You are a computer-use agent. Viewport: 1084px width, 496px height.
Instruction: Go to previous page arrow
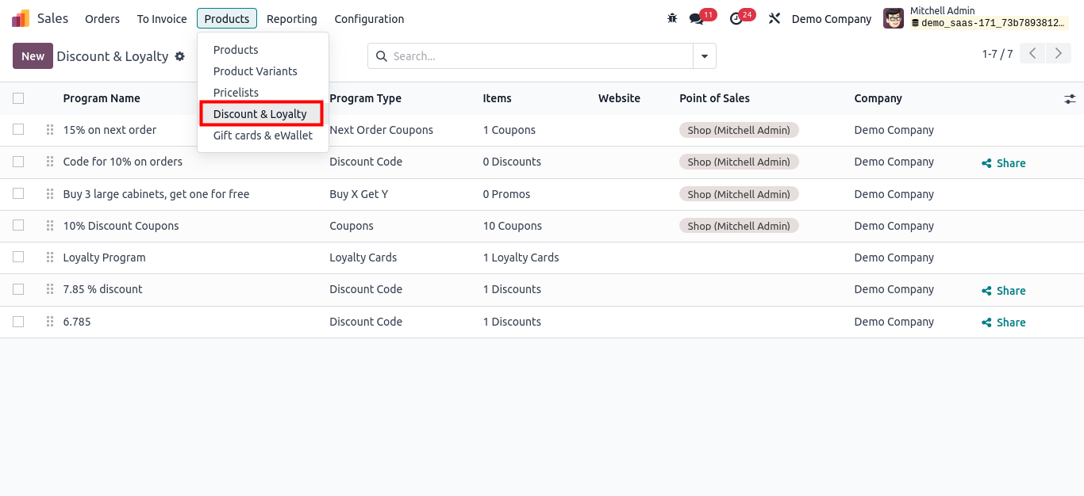pos(1032,54)
